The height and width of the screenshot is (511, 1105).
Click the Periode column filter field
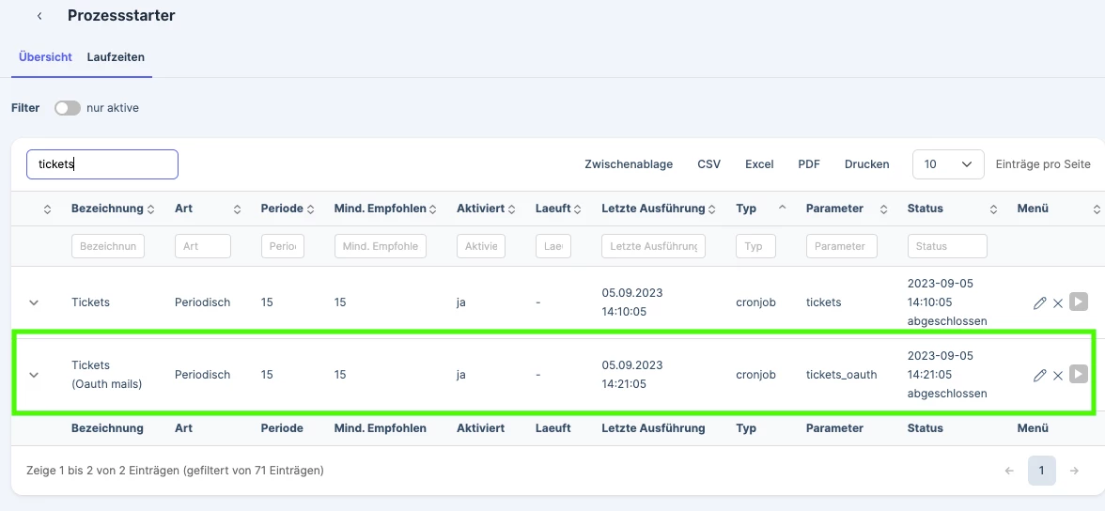pos(283,246)
